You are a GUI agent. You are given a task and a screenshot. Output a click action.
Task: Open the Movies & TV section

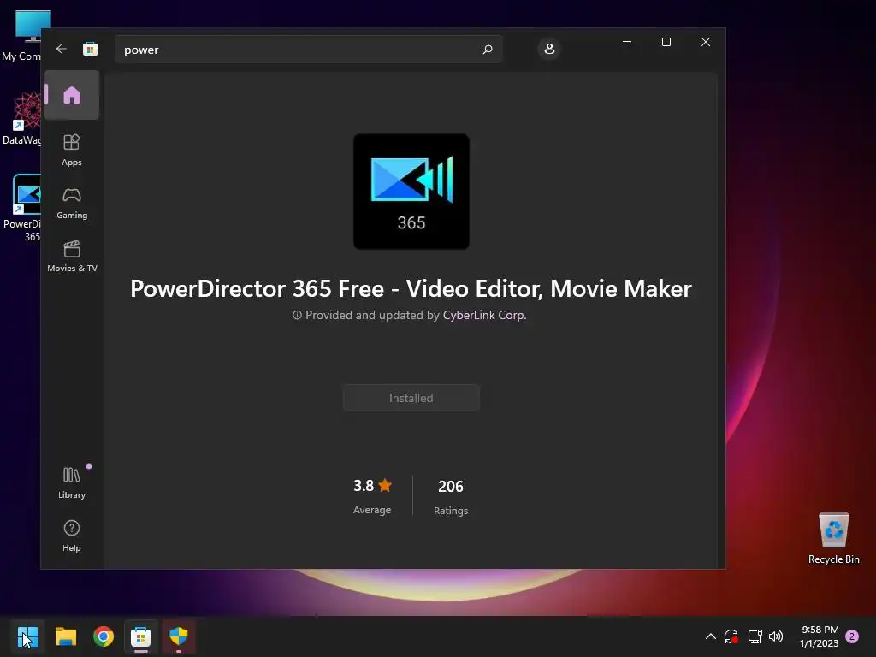[x=72, y=257]
